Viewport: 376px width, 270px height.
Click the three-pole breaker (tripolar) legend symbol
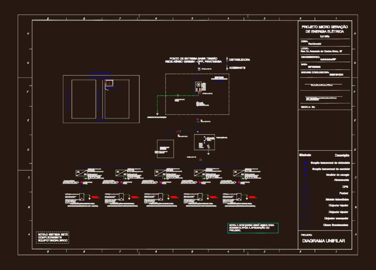tap(305, 206)
